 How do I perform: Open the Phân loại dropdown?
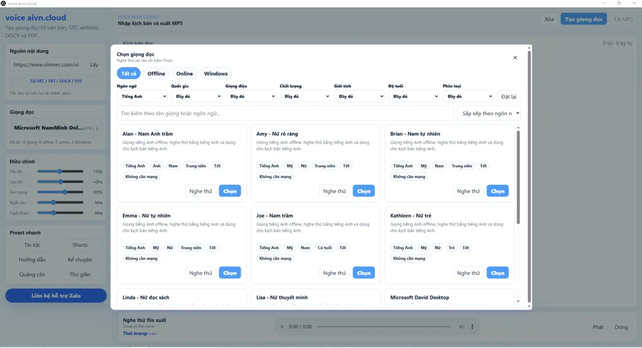468,97
